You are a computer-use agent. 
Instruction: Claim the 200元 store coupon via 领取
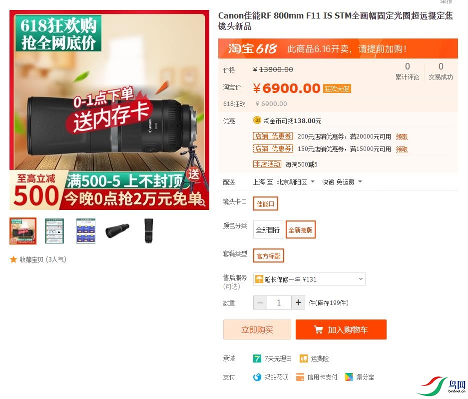(402, 137)
